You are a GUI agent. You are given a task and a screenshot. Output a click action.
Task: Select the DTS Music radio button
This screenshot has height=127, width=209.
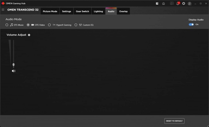coord(7,25)
